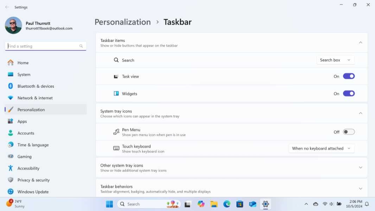375x211 pixels.
Task: Click the magnifier icon in the settings search box
Action: coord(81,46)
